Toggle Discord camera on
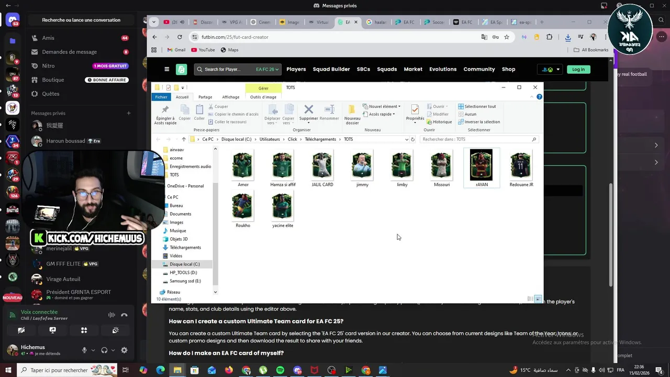This screenshot has width=670, height=377. pyautogui.click(x=21, y=330)
